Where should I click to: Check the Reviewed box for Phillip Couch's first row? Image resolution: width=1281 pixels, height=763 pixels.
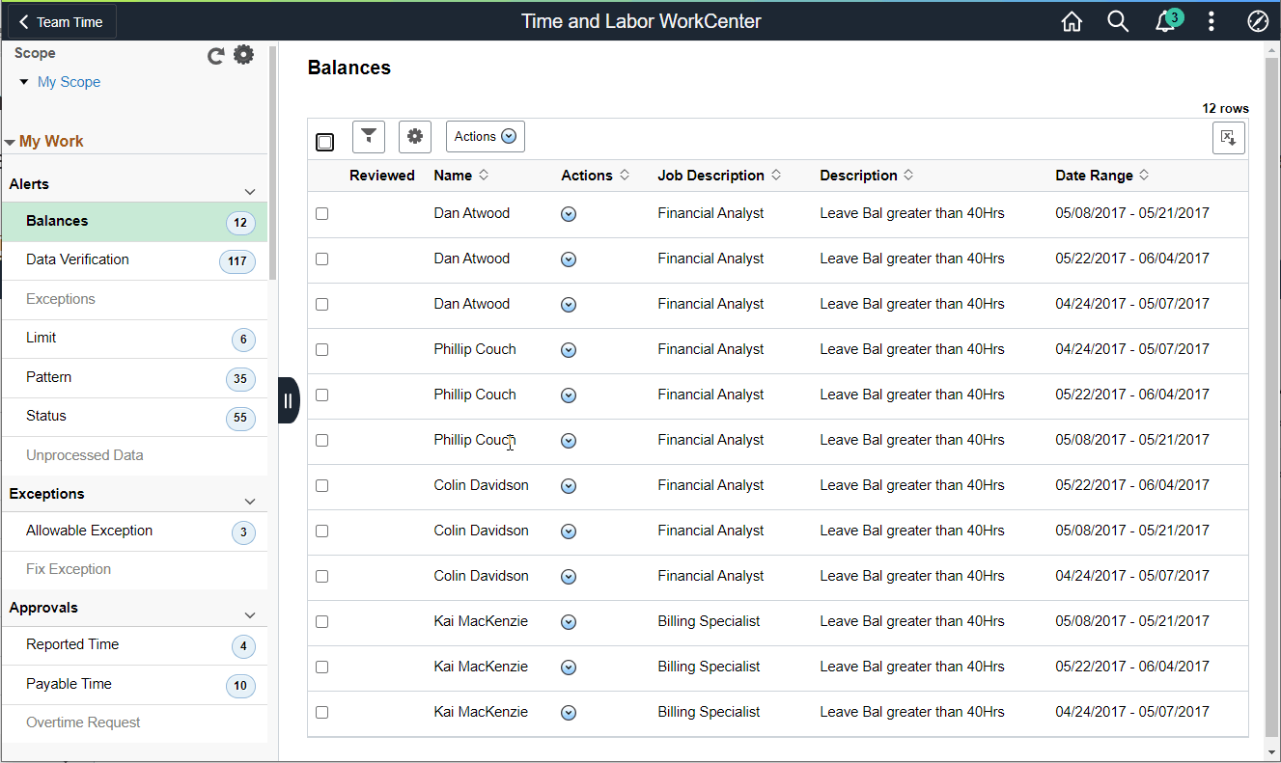pyautogui.click(x=321, y=349)
